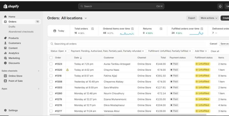Expand the Sales channels section
The image size is (229, 116).
click(x=39, y=71)
